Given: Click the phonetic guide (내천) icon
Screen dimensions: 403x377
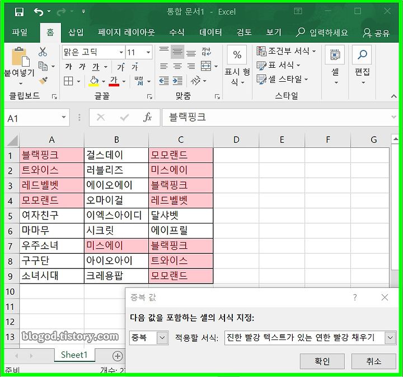Looking at the screenshot, I should 139,81.
